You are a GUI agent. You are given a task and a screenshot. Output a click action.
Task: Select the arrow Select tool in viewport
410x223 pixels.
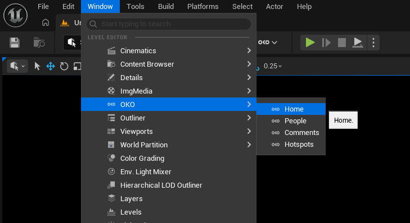[37, 66]
